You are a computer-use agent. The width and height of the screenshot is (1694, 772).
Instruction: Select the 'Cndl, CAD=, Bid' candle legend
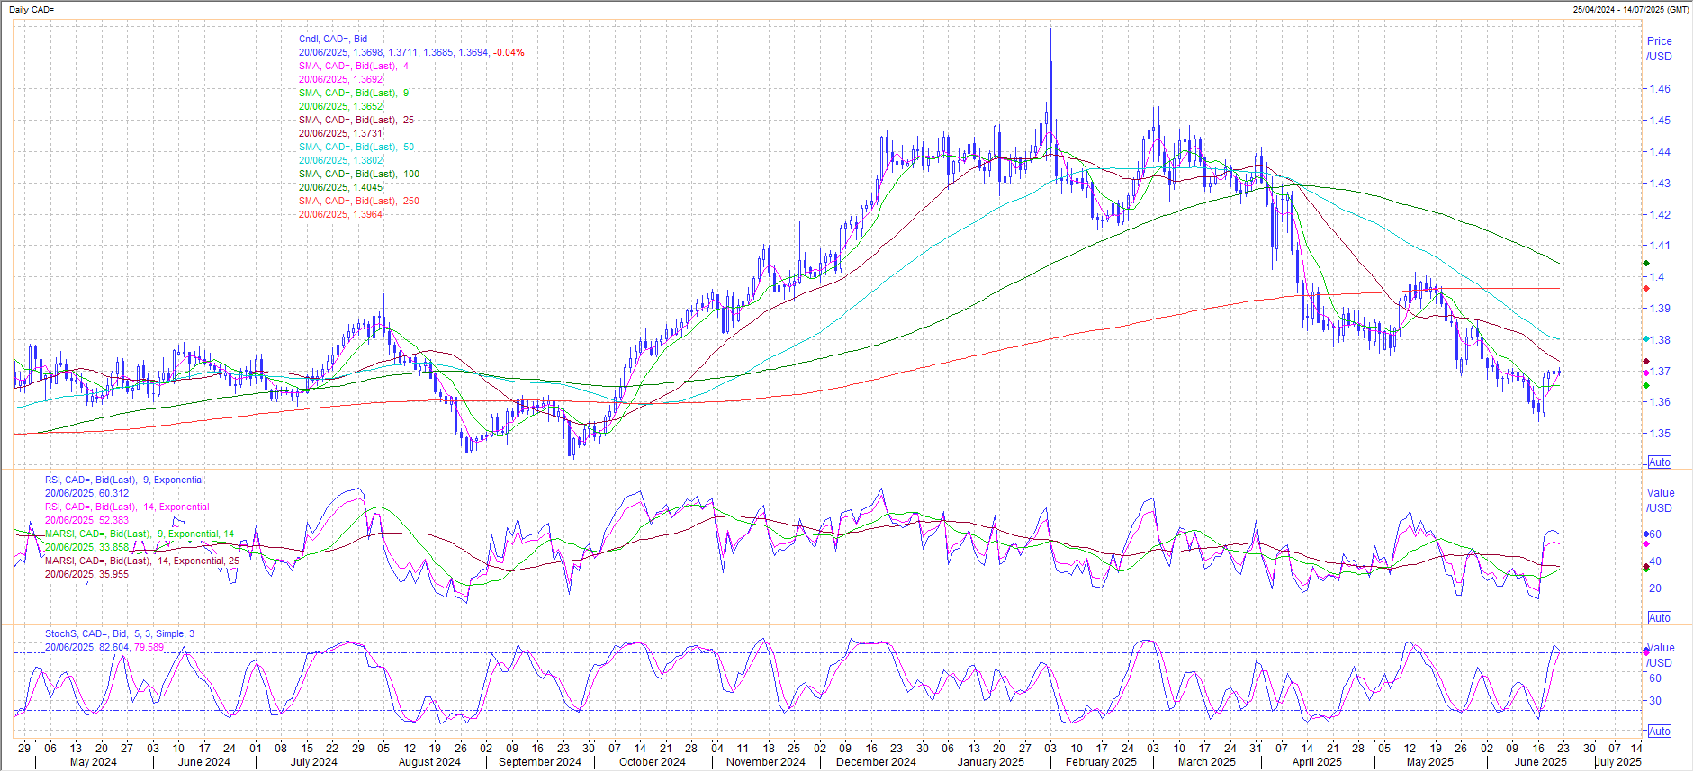333,39
